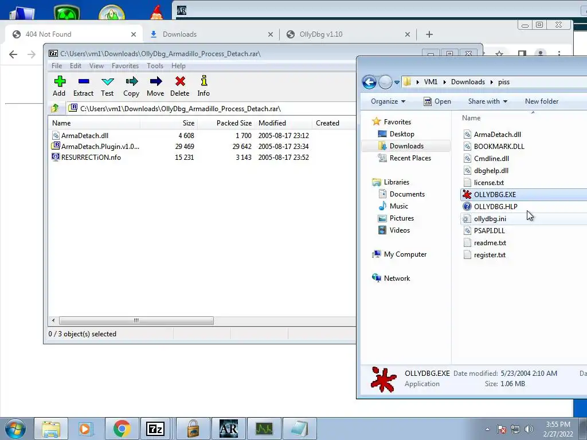Show hidden system tray icons

coord(487,429)
